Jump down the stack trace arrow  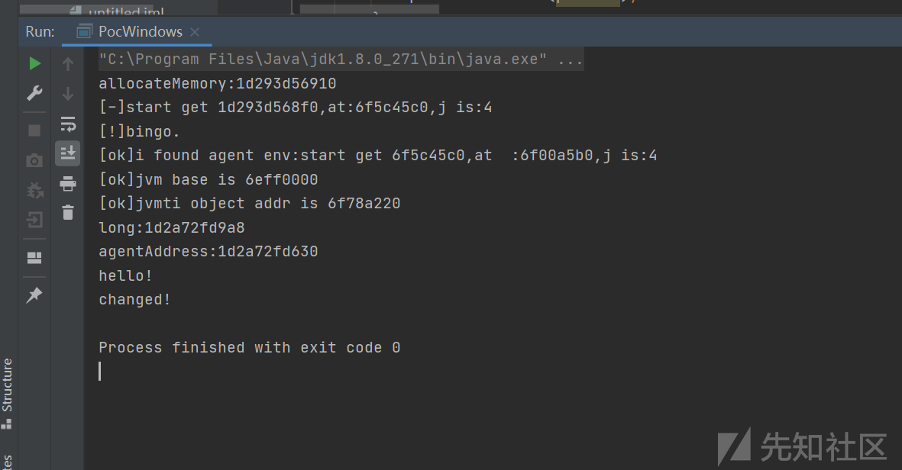[68, 94]
